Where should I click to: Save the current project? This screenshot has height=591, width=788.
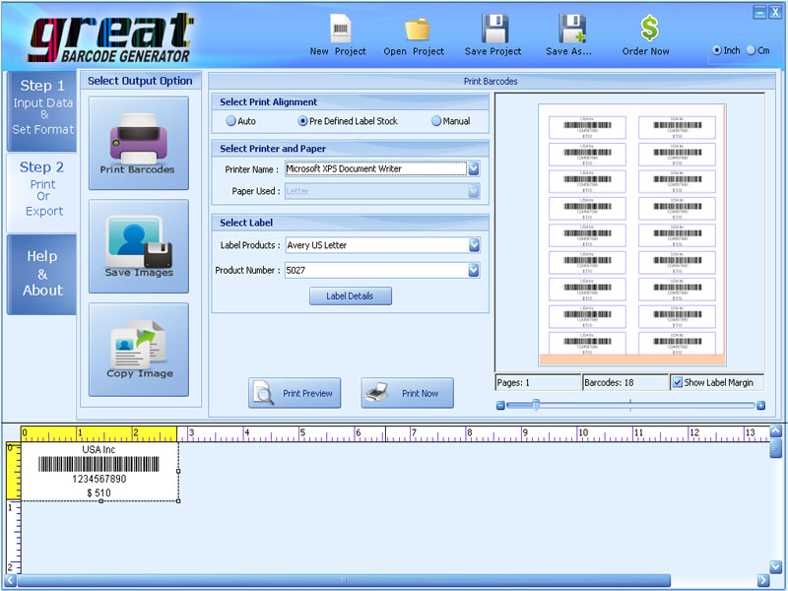tap(492, 33)
